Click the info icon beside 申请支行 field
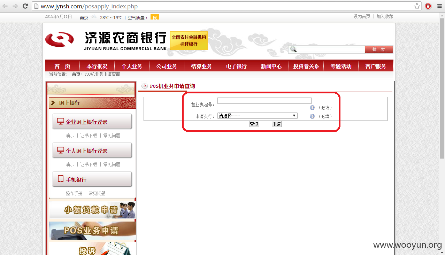445x255 pixels. [x=312, y=116]
